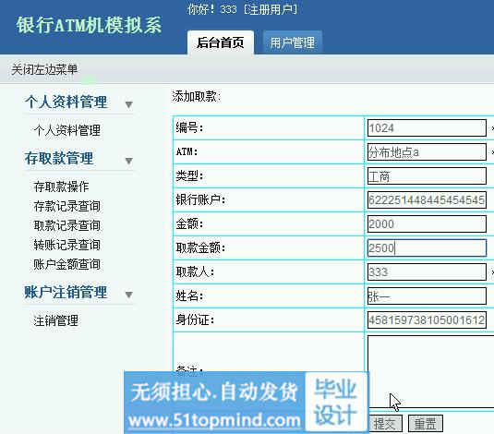Click 关闭左边菜单 to hide sidebar

44,69
